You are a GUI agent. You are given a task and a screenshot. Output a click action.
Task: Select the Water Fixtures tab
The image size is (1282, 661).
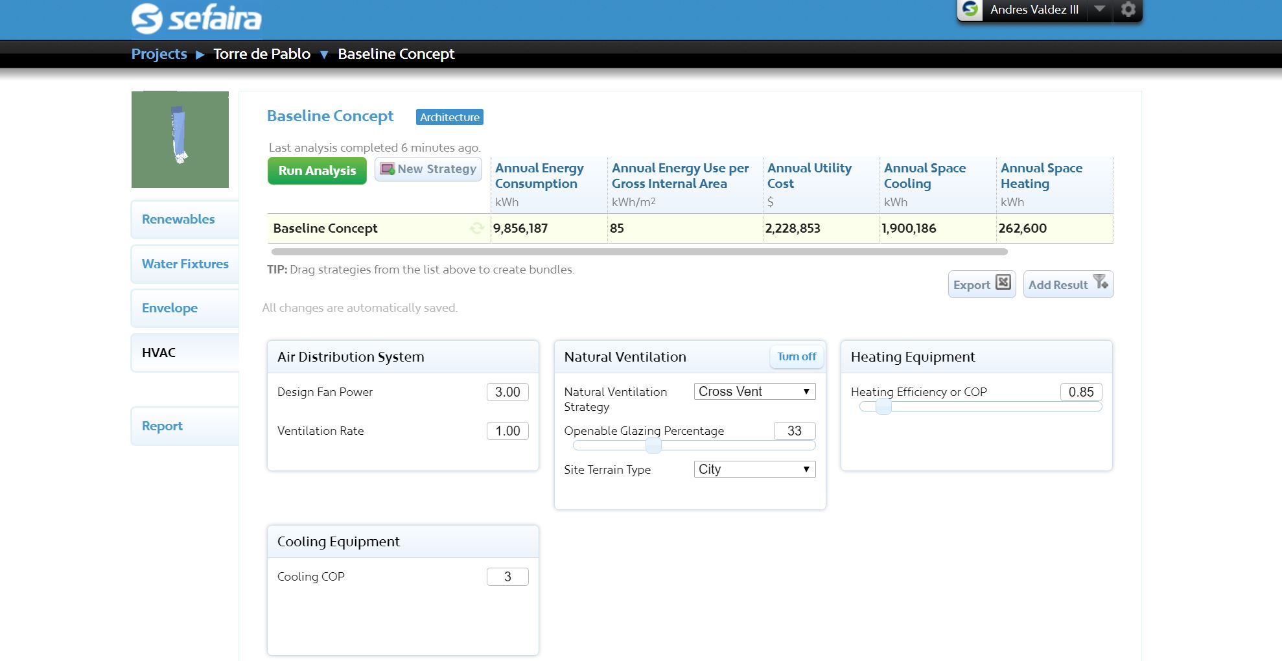click(185, 264)
